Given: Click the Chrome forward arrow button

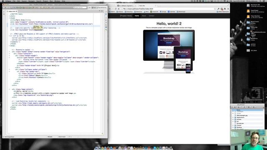Looking at the screenshot, I should (x=113, y=9).
